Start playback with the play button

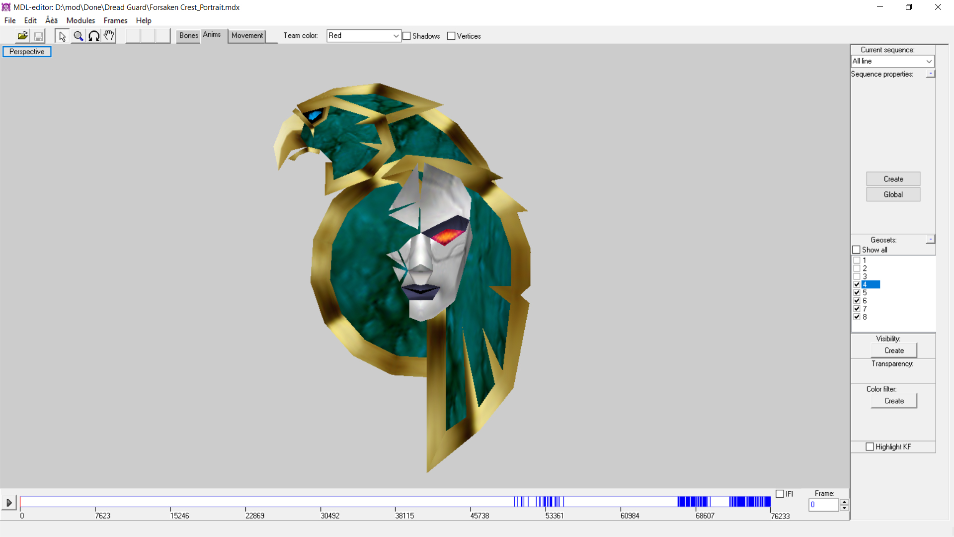9,503
